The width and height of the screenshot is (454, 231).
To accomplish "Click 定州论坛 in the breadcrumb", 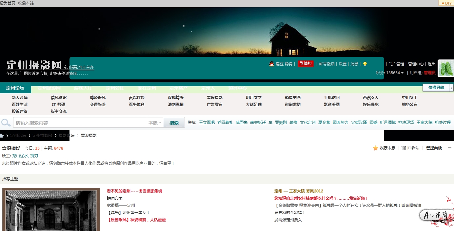I will [x=18, y=135].
